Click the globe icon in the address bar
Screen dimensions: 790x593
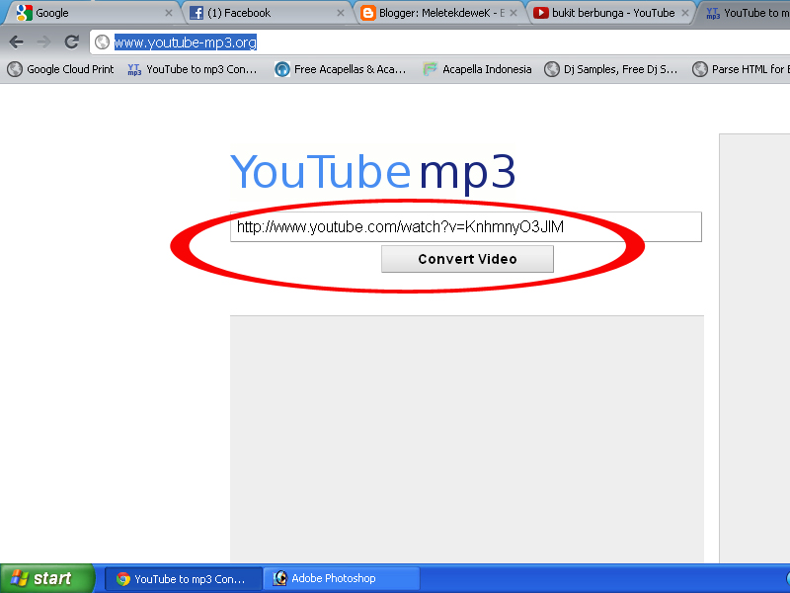(x=103, y=42)
